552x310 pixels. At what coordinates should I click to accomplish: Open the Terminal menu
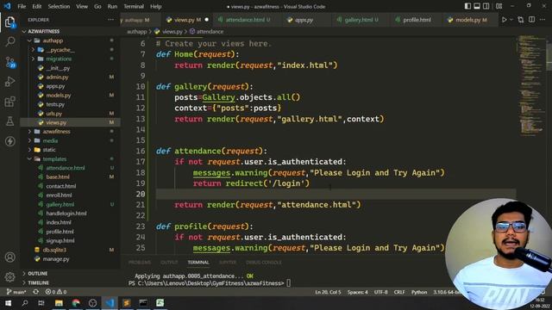134,6
